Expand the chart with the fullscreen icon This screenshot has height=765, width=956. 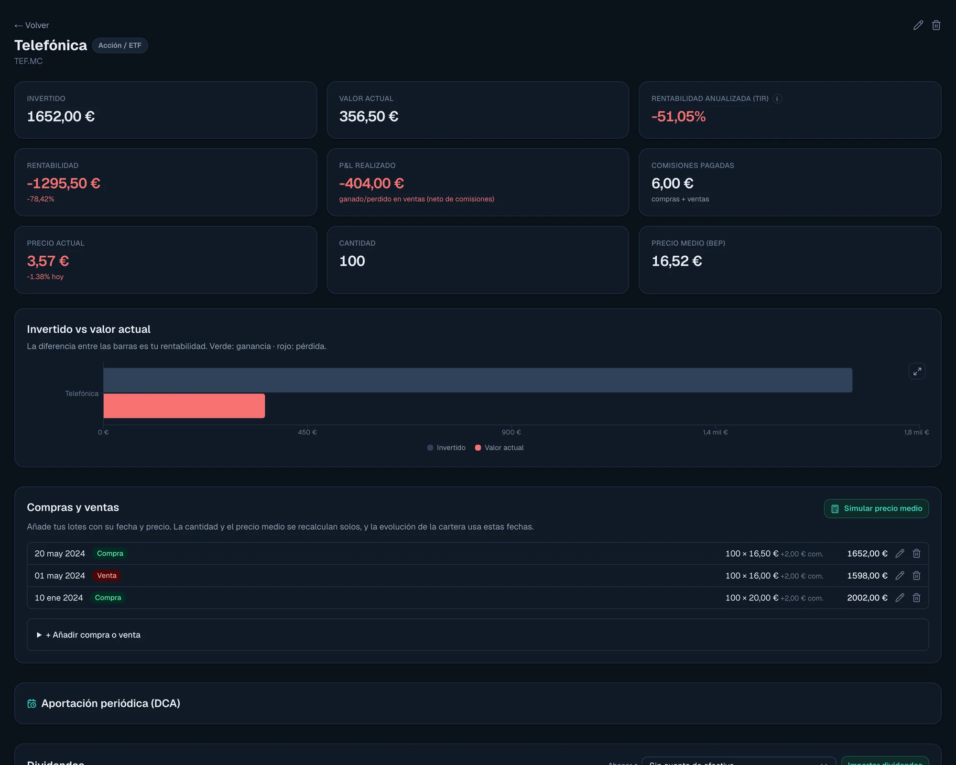917,371
